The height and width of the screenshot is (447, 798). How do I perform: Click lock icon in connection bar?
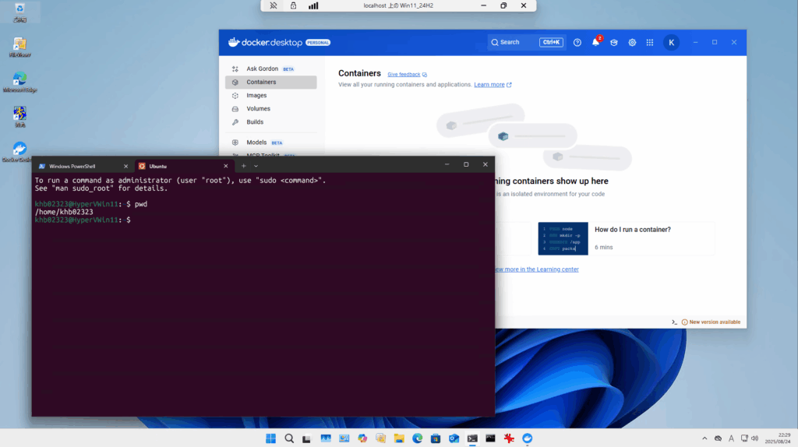[293, 5]
